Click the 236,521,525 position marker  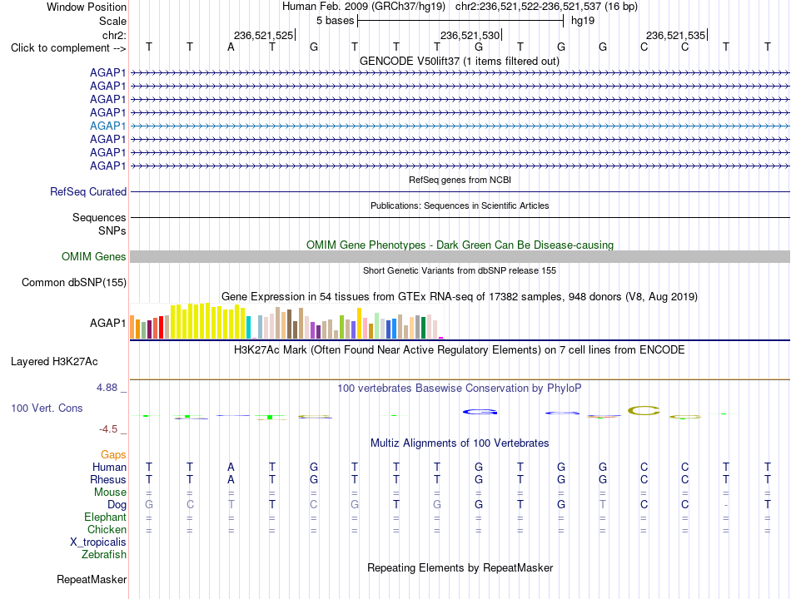[263, 35]
